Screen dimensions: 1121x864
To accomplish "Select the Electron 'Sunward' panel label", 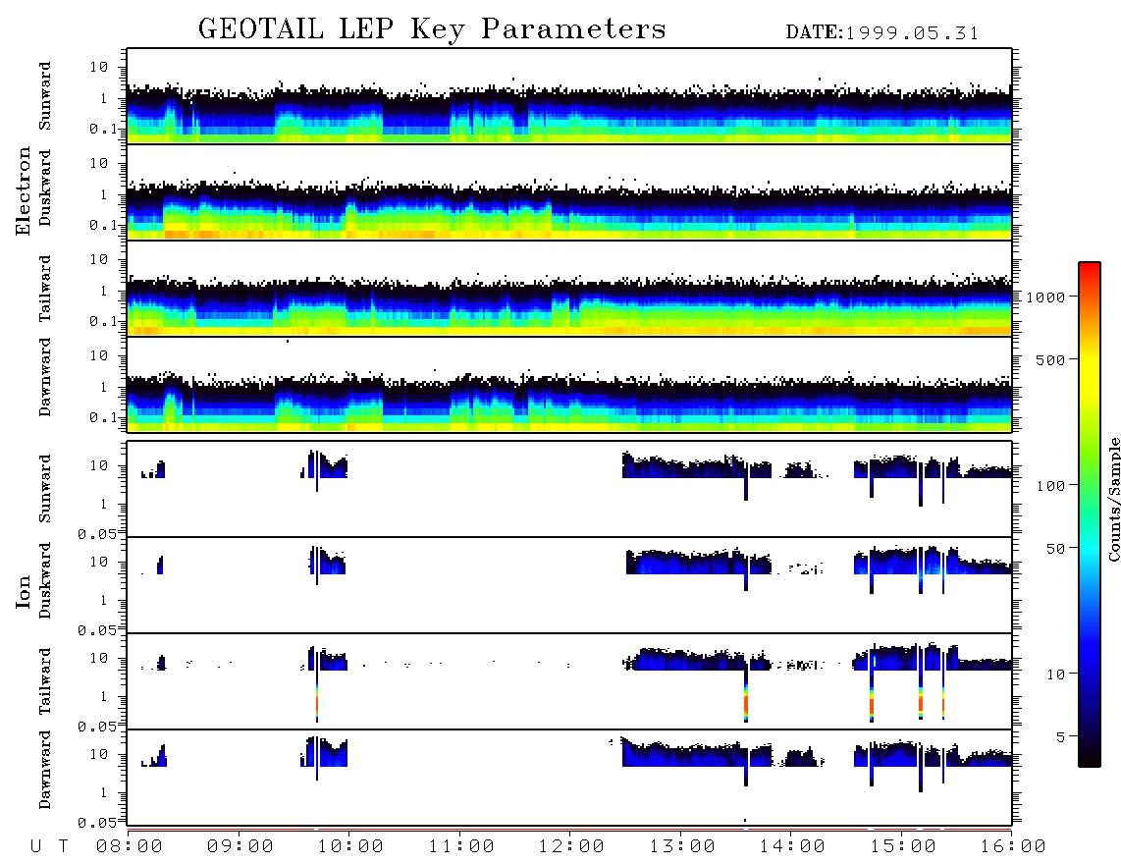I will [x=45, y=96].
